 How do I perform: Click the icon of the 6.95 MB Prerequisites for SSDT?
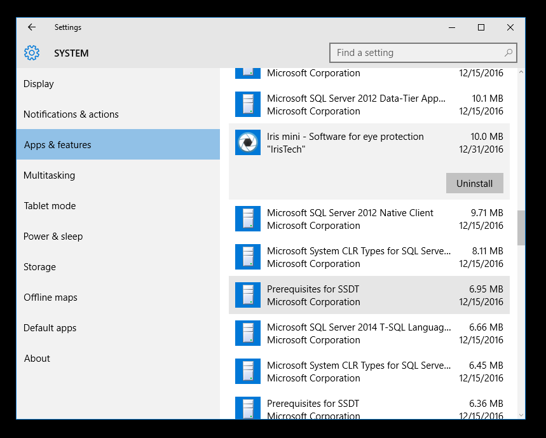coord(248,295)
